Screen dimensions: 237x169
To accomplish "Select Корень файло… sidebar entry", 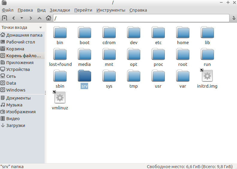I will point(22,56).
